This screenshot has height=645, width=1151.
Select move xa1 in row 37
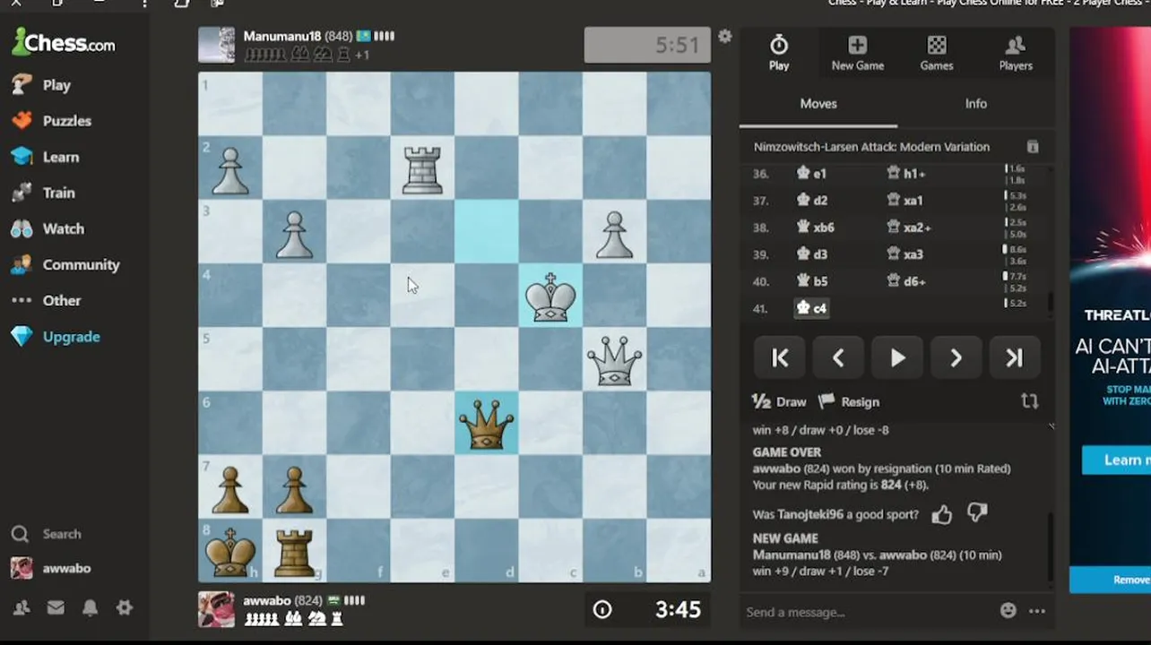tap(905, 201)
